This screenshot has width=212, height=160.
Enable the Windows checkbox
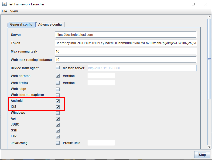pos(58,113)
